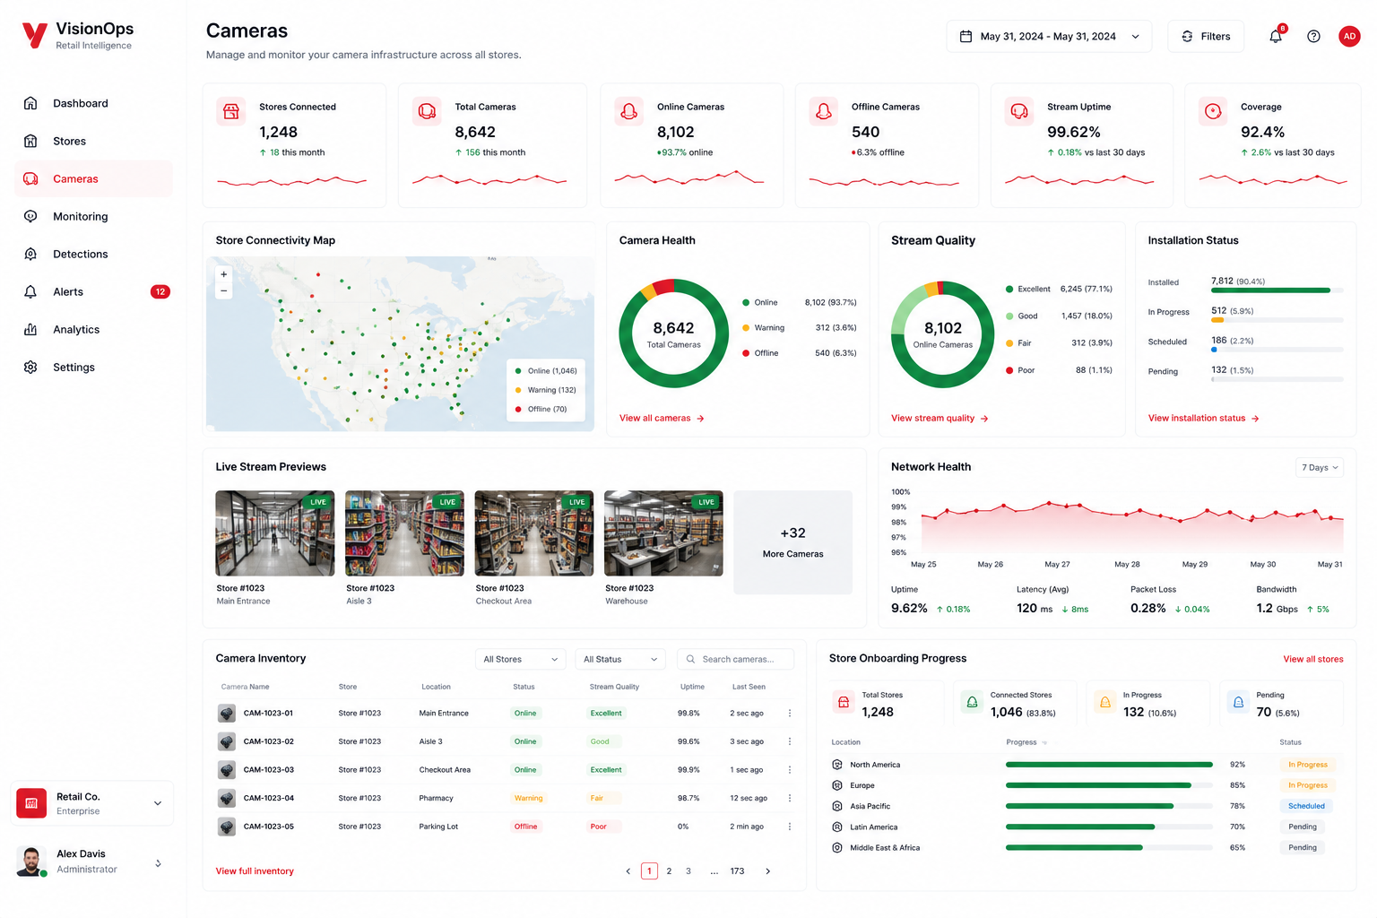Image resolution: width=1377 pixels, height=918 pixels.
Task: Zoom in on the Store Connectivity Map
Action: click(224, 274)
